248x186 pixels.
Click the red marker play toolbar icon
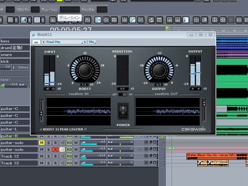186,20
